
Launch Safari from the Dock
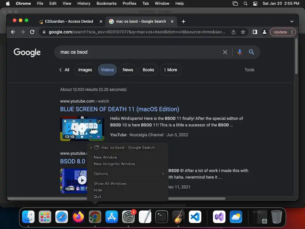tap(62, 216)
